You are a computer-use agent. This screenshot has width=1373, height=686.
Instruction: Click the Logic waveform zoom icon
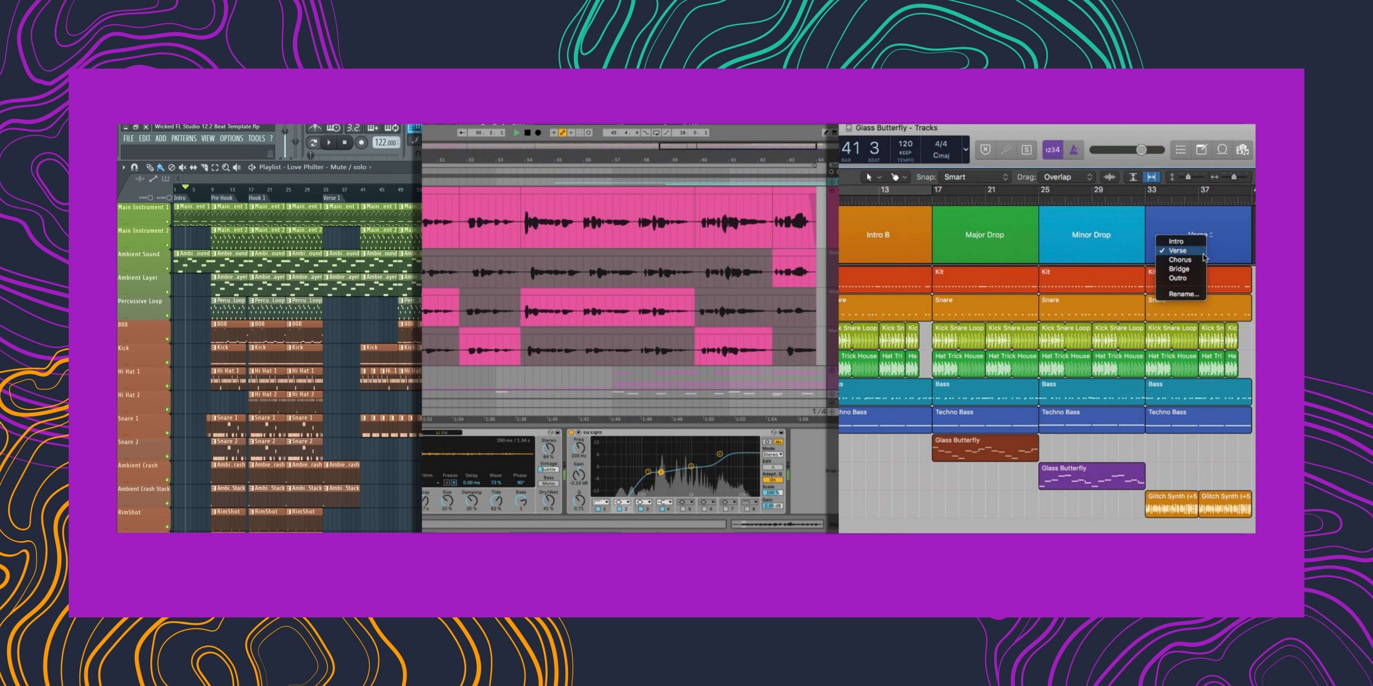1109,177
